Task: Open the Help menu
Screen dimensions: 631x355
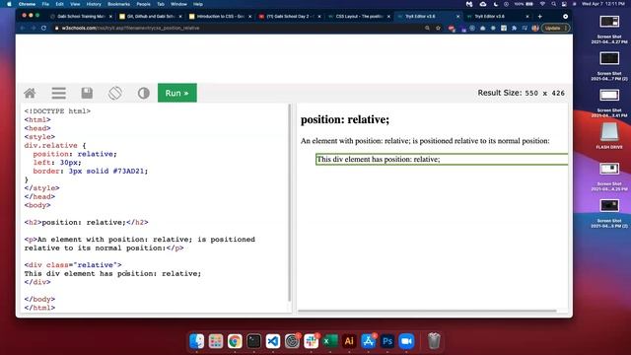Action: [x=198, y=4]
